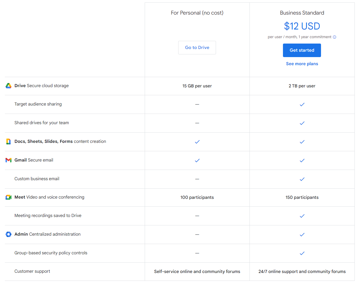Click the Get started button
The height and width of the screenshot is (283, 358).
click(x=302, y=50)
